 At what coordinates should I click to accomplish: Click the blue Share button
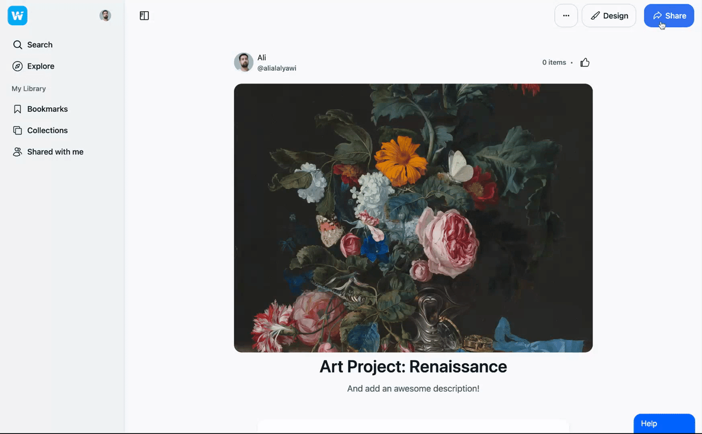(669, 16)
